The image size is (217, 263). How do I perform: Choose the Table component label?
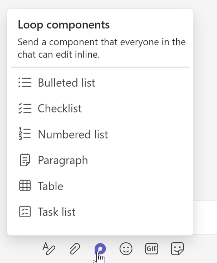pos(50,186)
